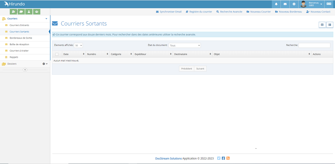Open Courriers Entrants in sidebar

tap(19, 25)
